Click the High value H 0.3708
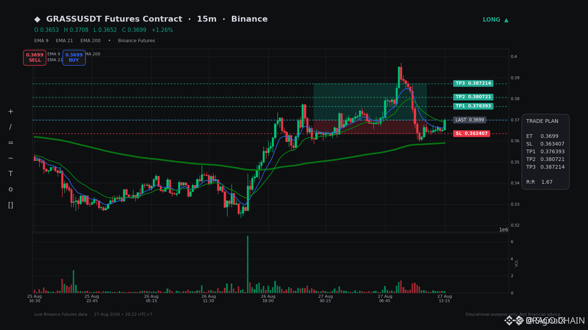Viewport: 588px width, 330px height. pyautogui.click(x=76, y=30)
